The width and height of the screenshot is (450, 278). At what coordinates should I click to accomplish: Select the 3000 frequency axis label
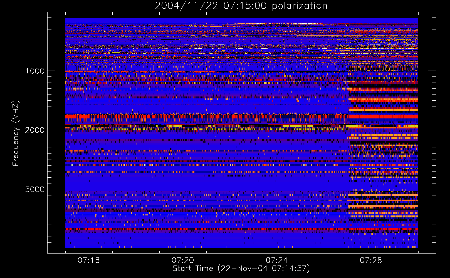click(x=35, y=189)
